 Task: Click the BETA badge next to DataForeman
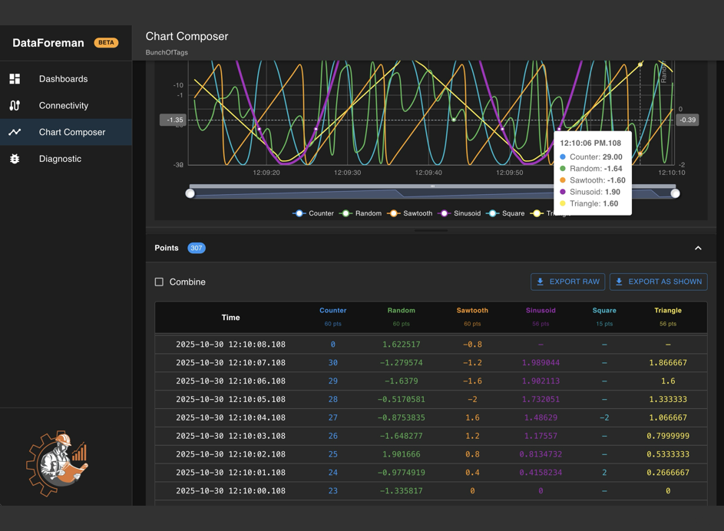106,43
